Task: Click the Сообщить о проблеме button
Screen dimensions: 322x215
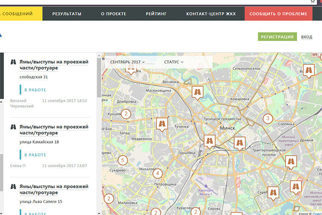Action: click(x=278, y=13)
